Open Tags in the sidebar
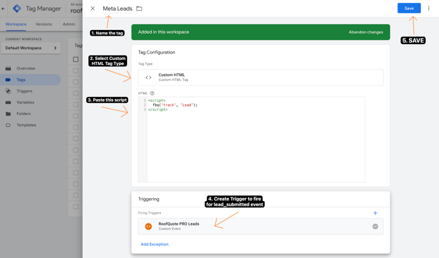 coord(21,80)
